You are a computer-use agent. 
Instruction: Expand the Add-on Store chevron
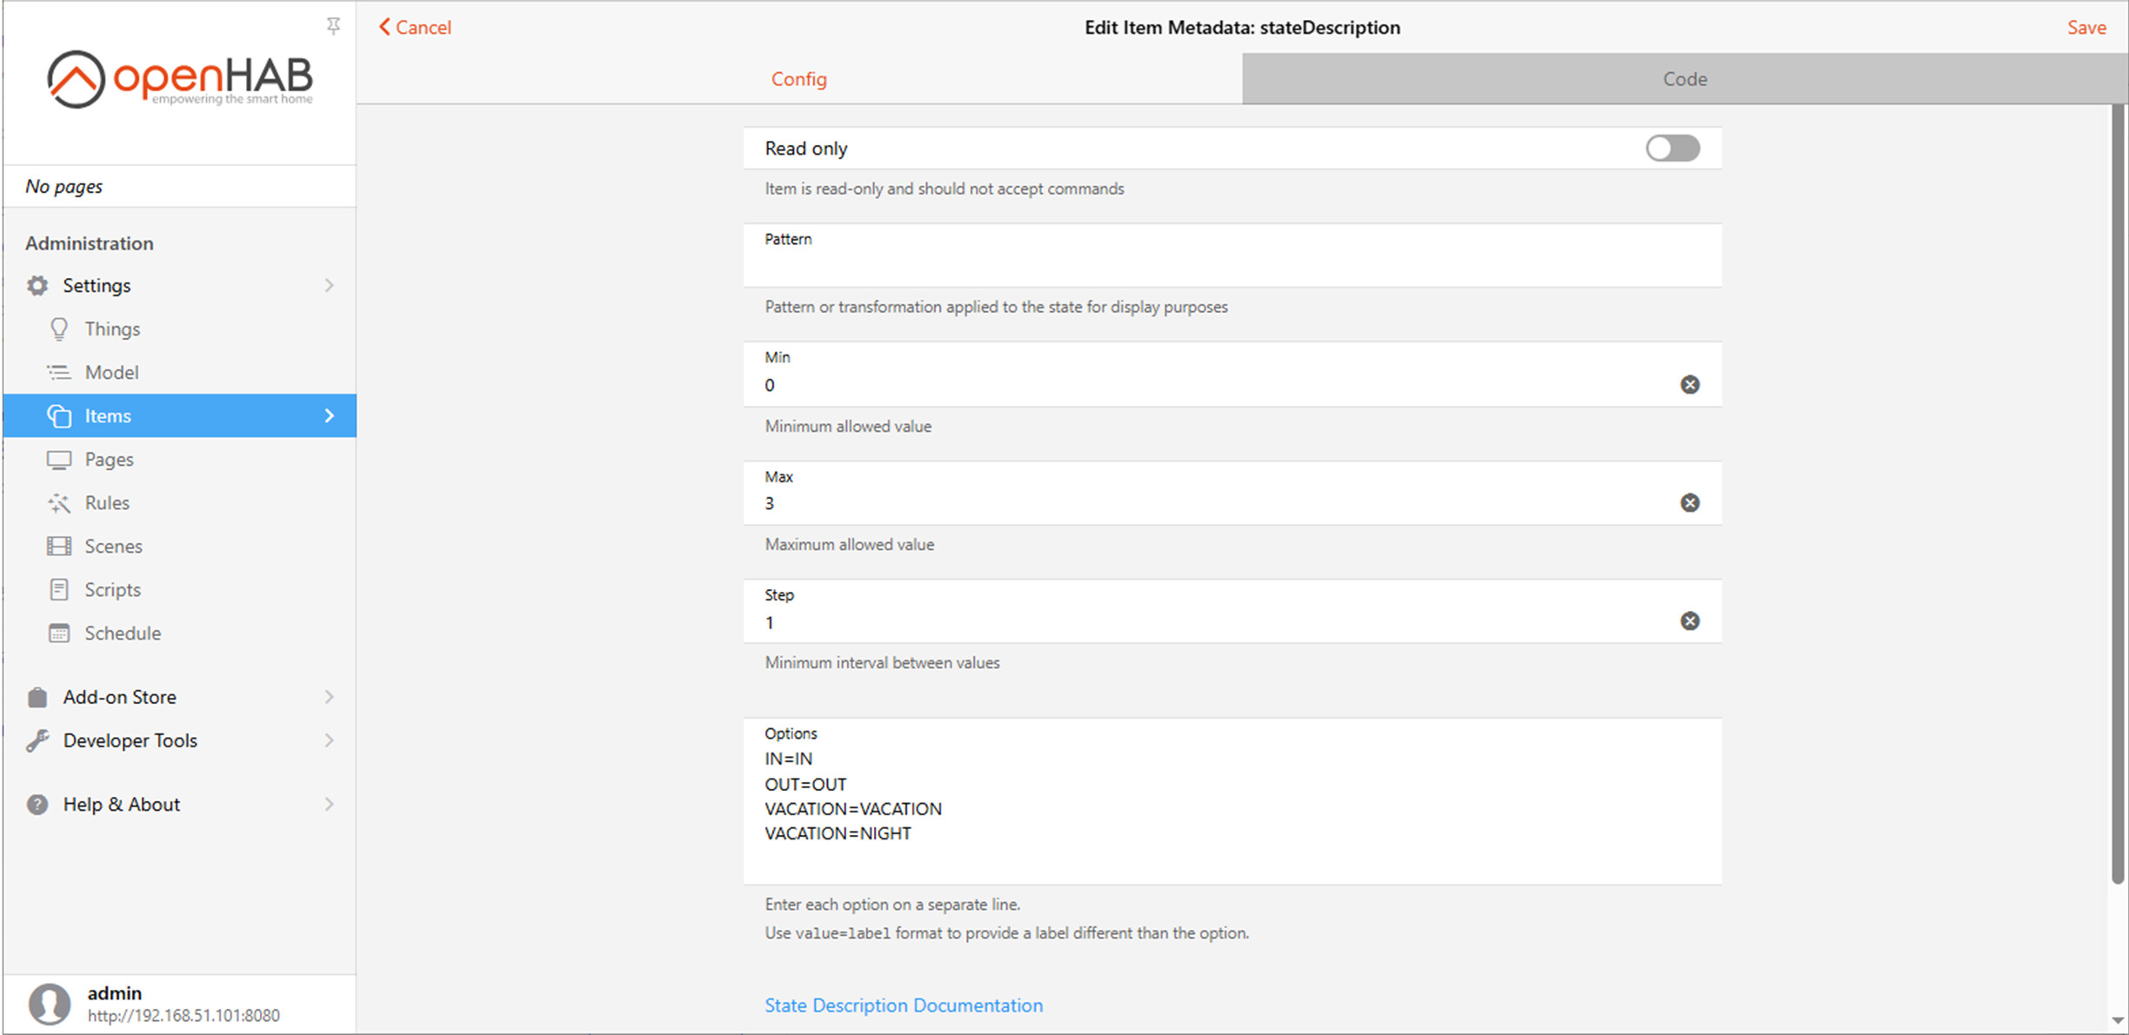[x=329, y=697]
